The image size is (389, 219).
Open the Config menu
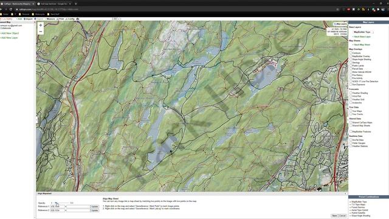71,19
